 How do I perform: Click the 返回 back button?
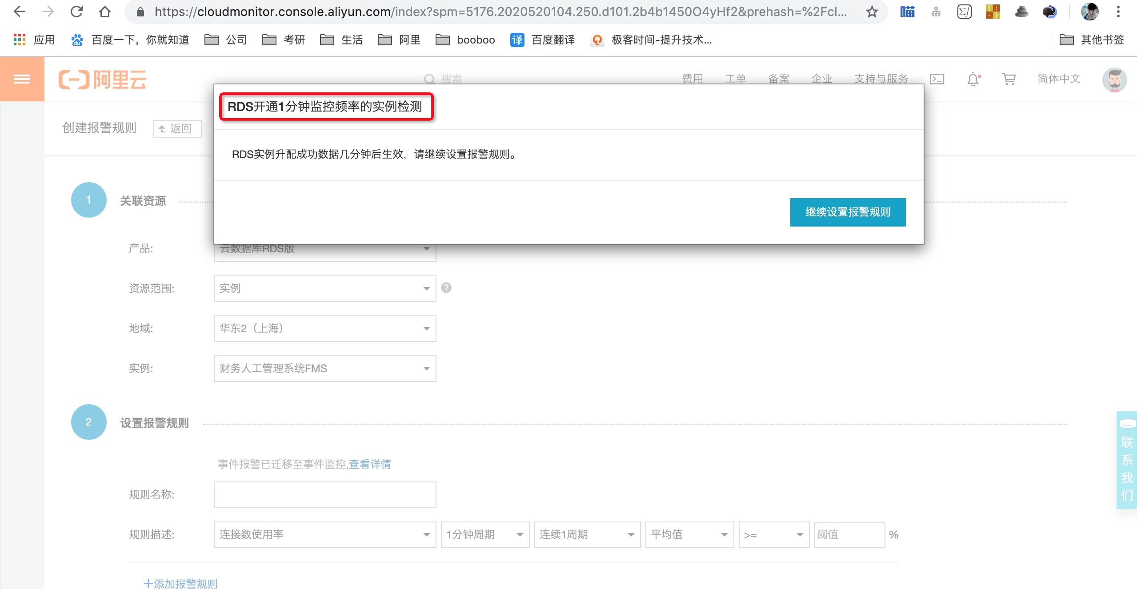coord(177,128)
